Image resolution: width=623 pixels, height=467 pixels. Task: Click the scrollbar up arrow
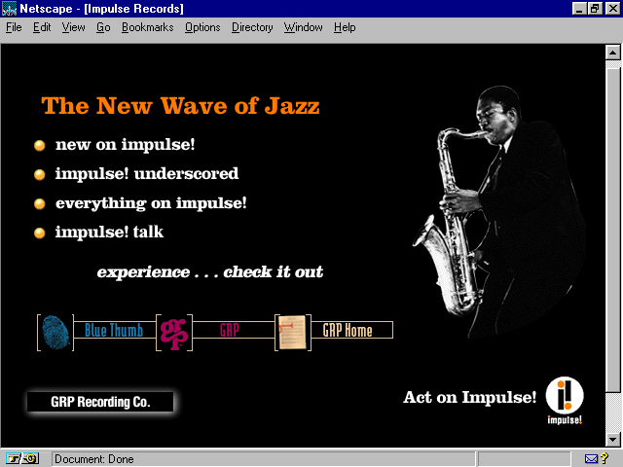pos(612,51)
